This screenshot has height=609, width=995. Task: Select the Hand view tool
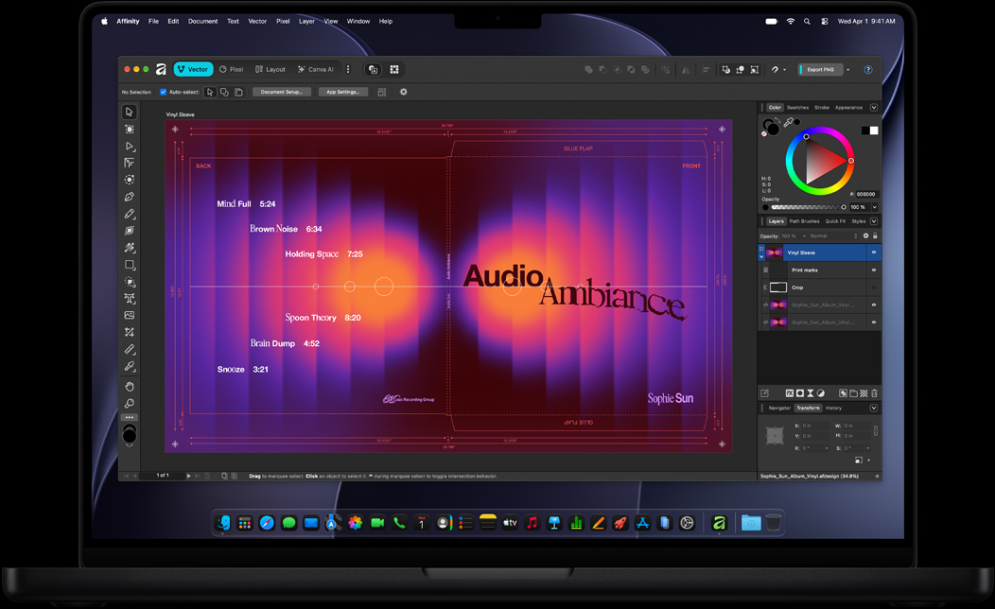[130, 387]
